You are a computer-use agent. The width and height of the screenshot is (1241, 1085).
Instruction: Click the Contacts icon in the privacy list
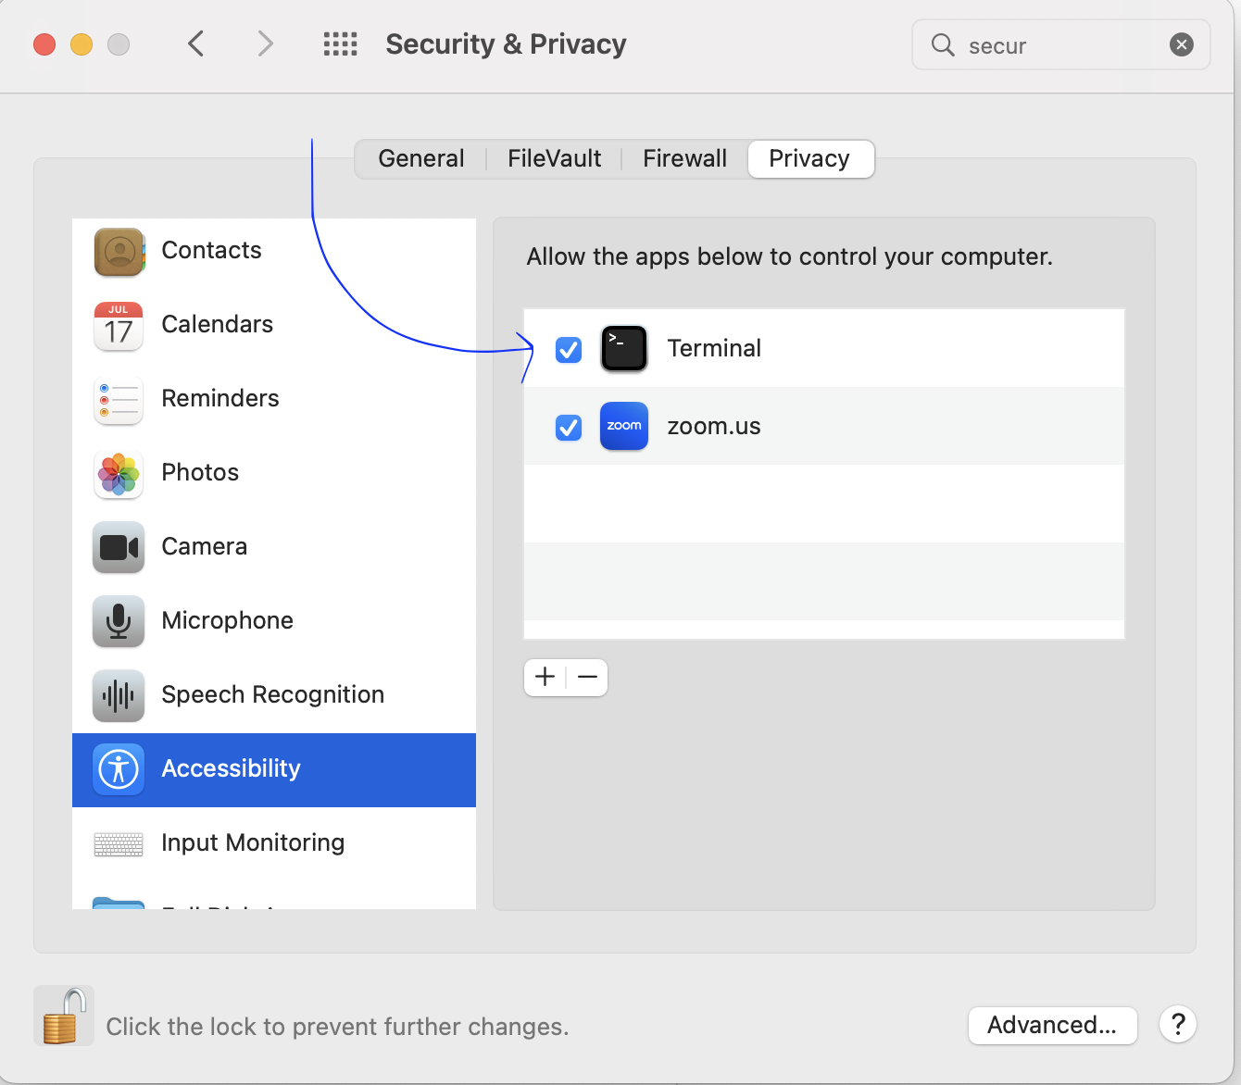[119, 252]
